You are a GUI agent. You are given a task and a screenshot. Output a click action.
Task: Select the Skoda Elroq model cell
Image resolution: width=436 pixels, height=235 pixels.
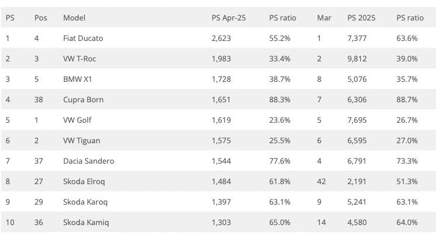84,182
